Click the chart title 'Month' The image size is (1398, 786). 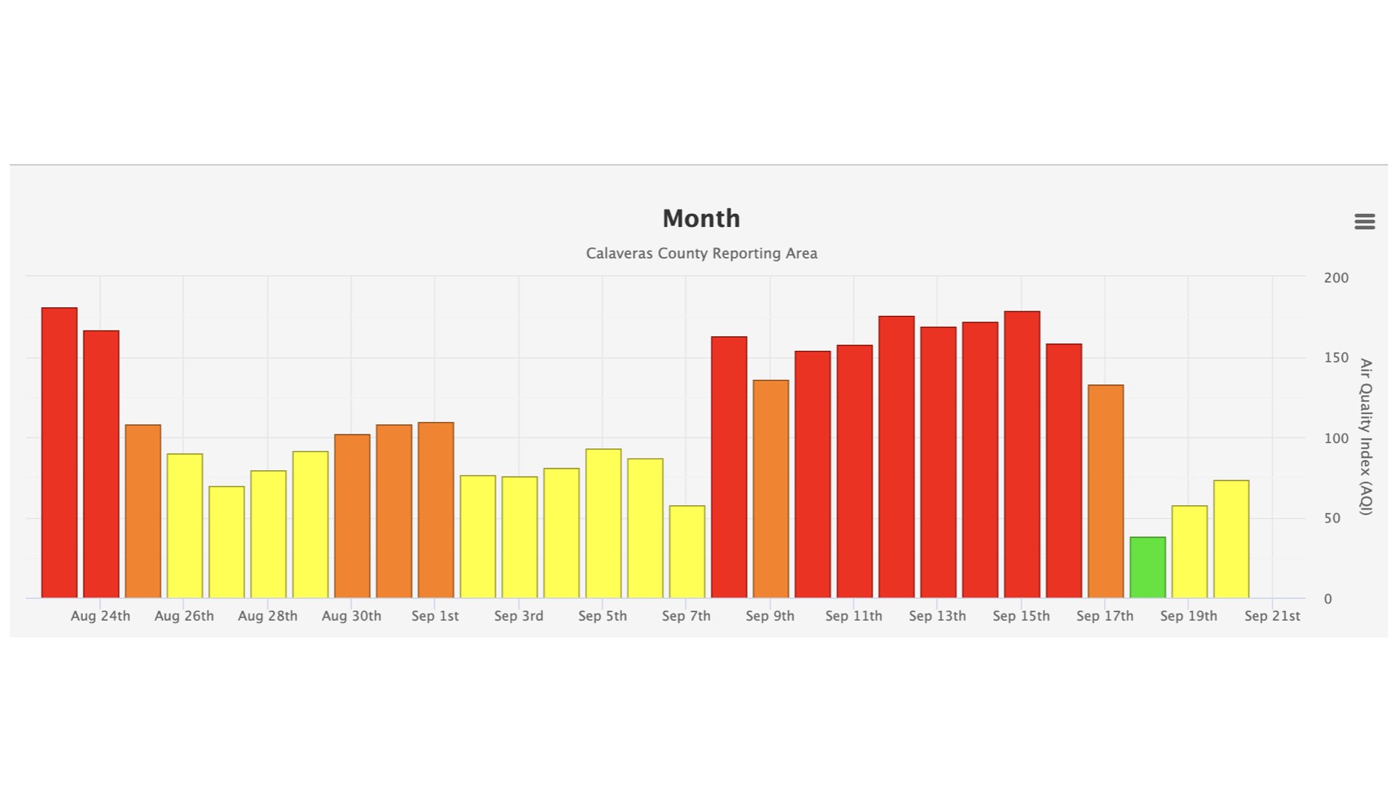pos(701,218)
